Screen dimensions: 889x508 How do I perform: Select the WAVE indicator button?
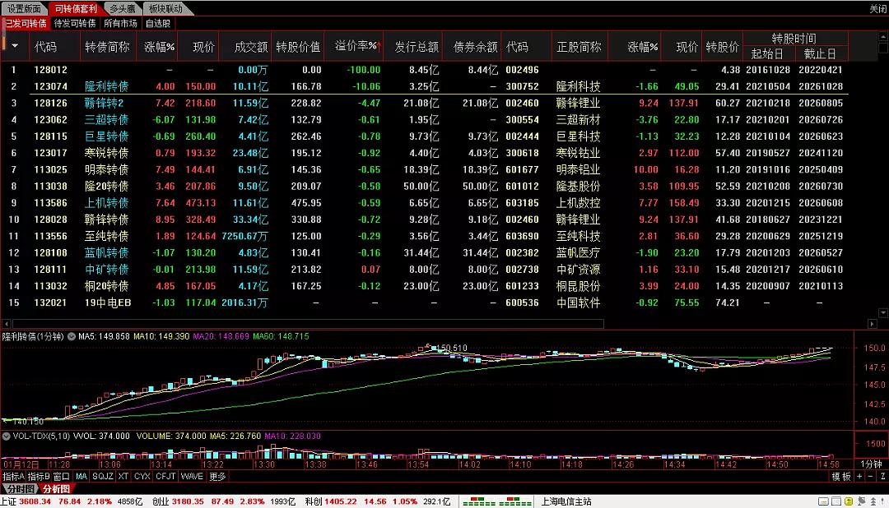click(x=192, y=476)
